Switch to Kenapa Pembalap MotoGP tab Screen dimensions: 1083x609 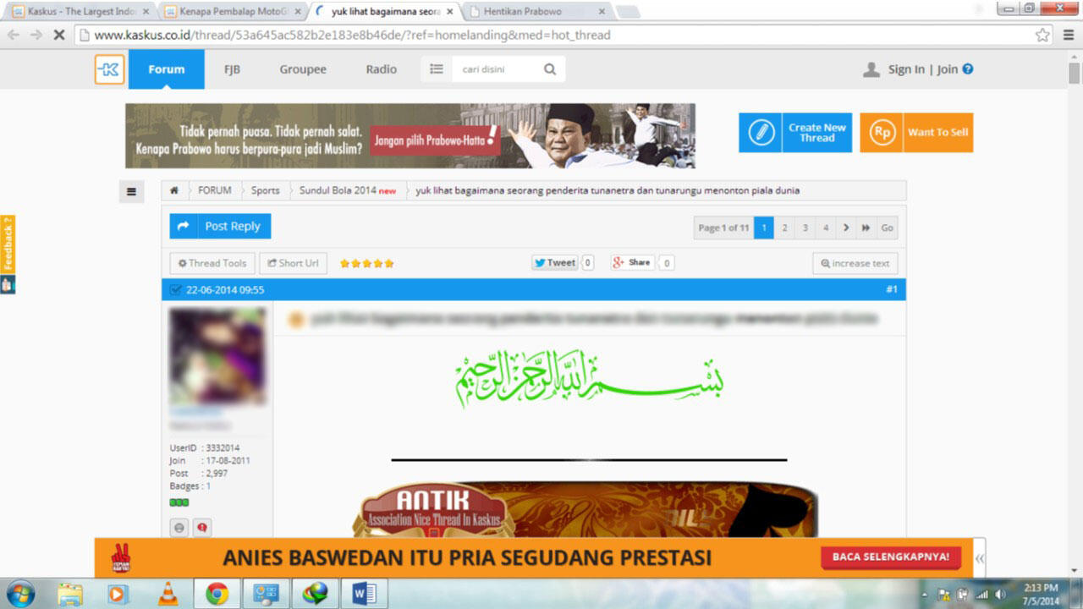pos(233,12)
